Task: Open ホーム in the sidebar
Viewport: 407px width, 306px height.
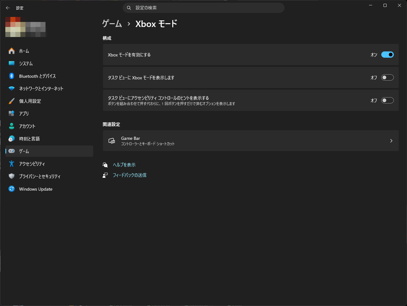Action: point(49,51)
